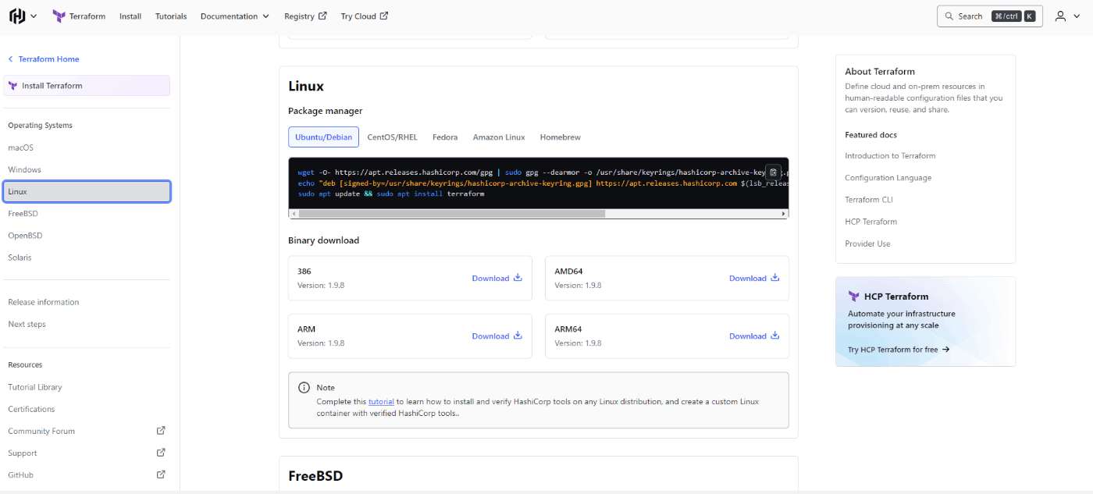Open the Registry external link
This screenshot has width=1093, height=494.
click(x=305, y=16)
